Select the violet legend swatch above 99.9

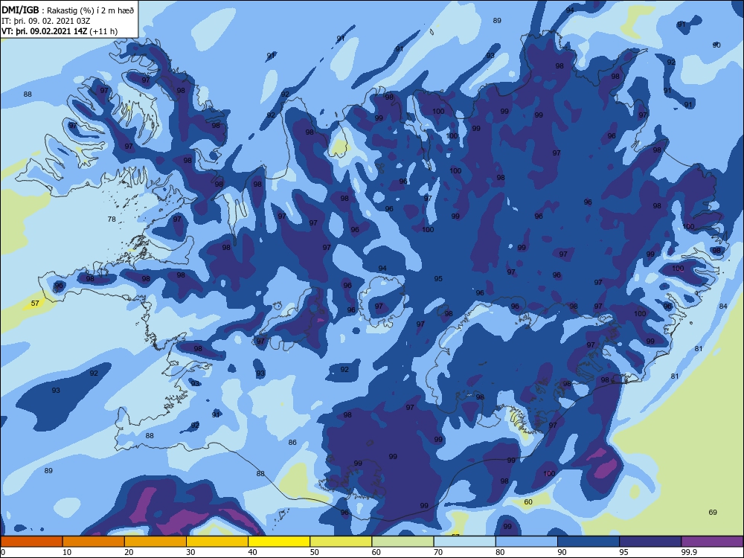[x=712, y=542]
